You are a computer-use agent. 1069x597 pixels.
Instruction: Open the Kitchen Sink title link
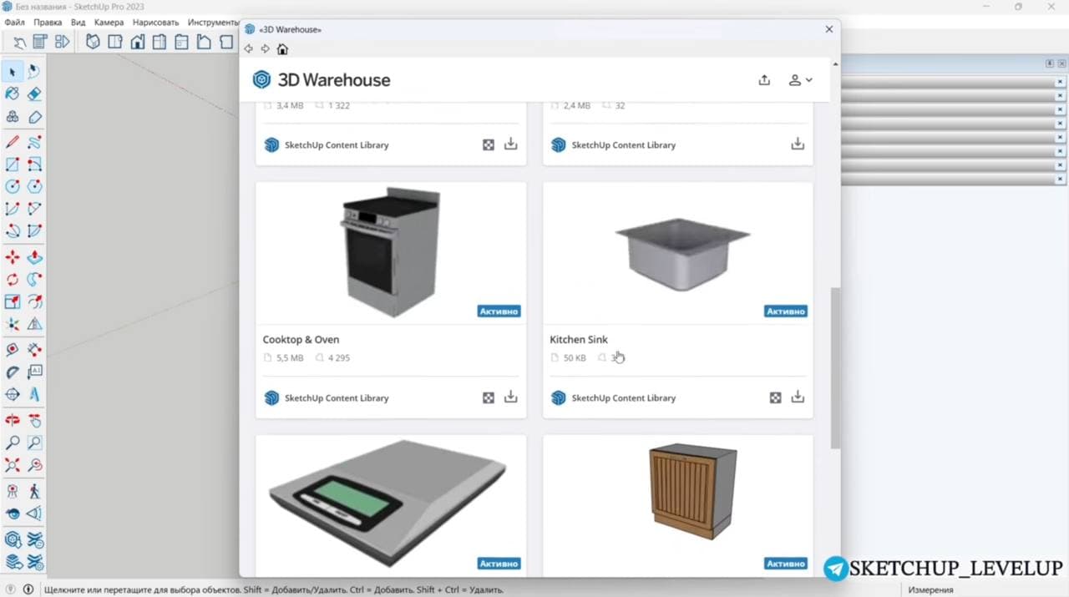(579, 340)
